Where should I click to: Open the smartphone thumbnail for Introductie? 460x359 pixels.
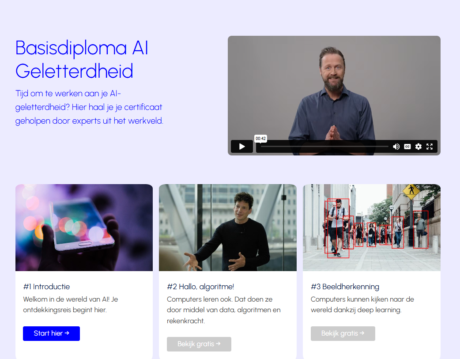click(x=84, y=227)
